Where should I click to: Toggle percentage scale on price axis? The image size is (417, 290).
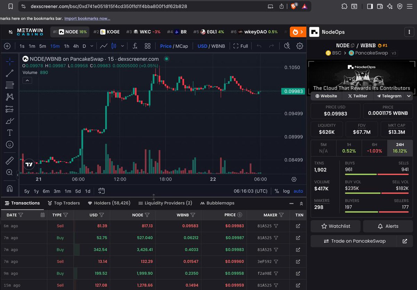(x=277, y=191)
